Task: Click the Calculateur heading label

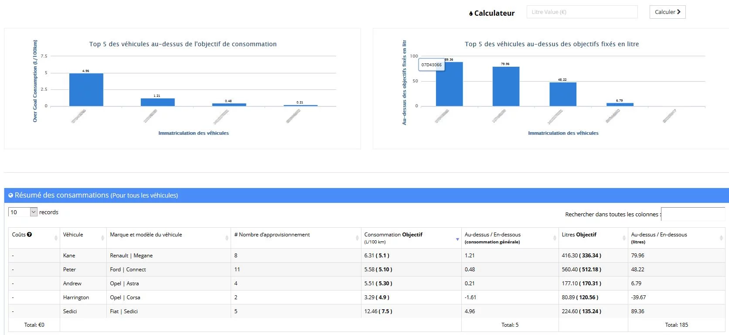Action: (494, 13)
